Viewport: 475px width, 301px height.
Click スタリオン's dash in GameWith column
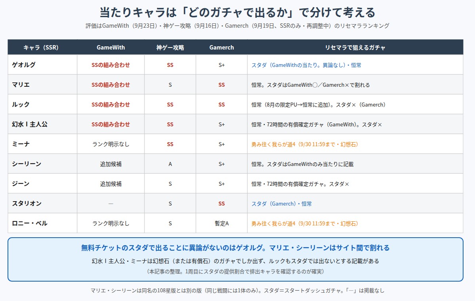pyautogui.click(x=111, y=204)
